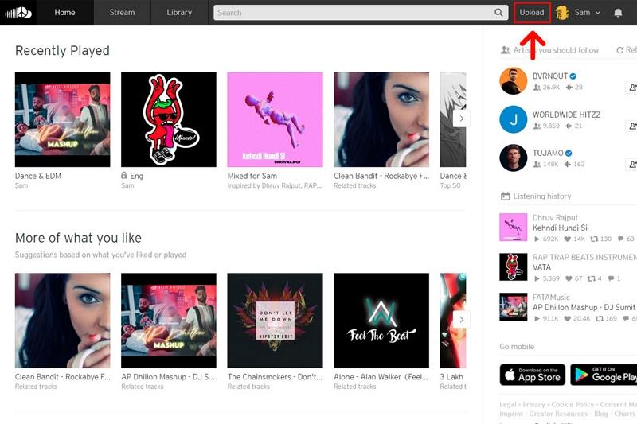637x424 pixels.
Task: Focus the Search input field
Action: coord(354,13)
